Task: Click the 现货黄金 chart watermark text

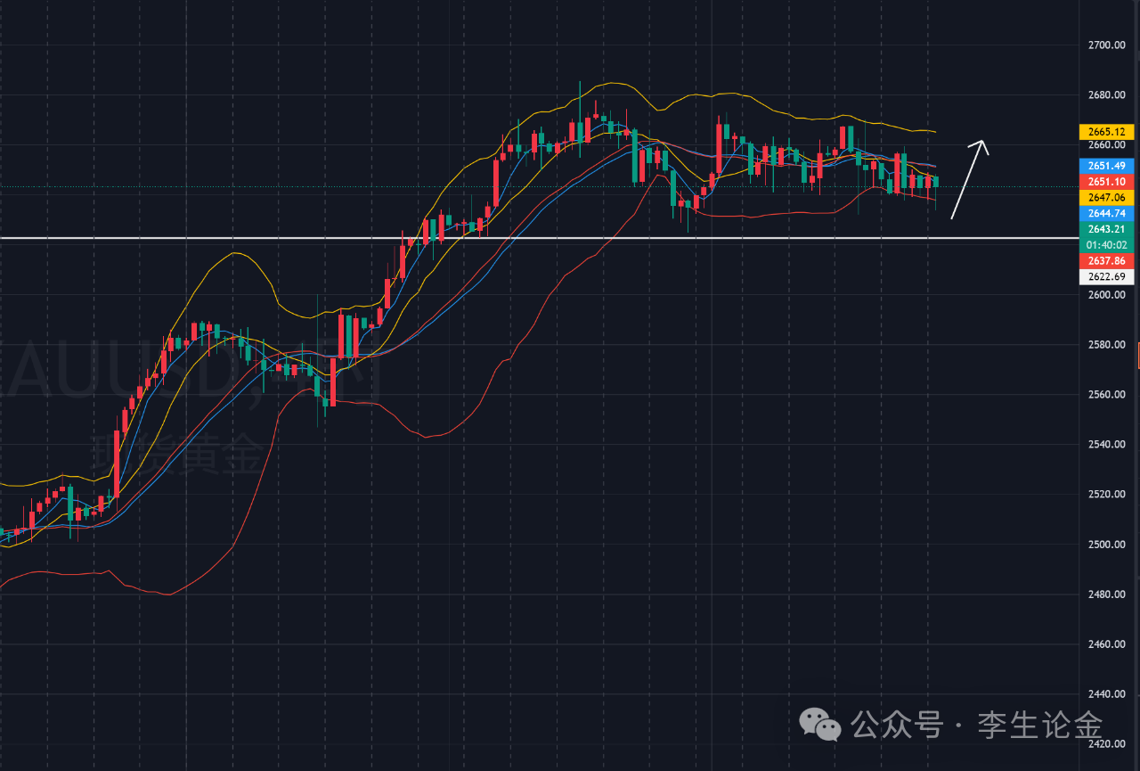Action: 176,456
